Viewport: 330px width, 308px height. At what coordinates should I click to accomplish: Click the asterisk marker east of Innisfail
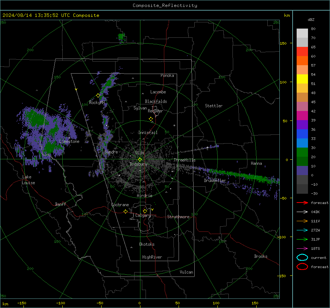pos(174,126)
